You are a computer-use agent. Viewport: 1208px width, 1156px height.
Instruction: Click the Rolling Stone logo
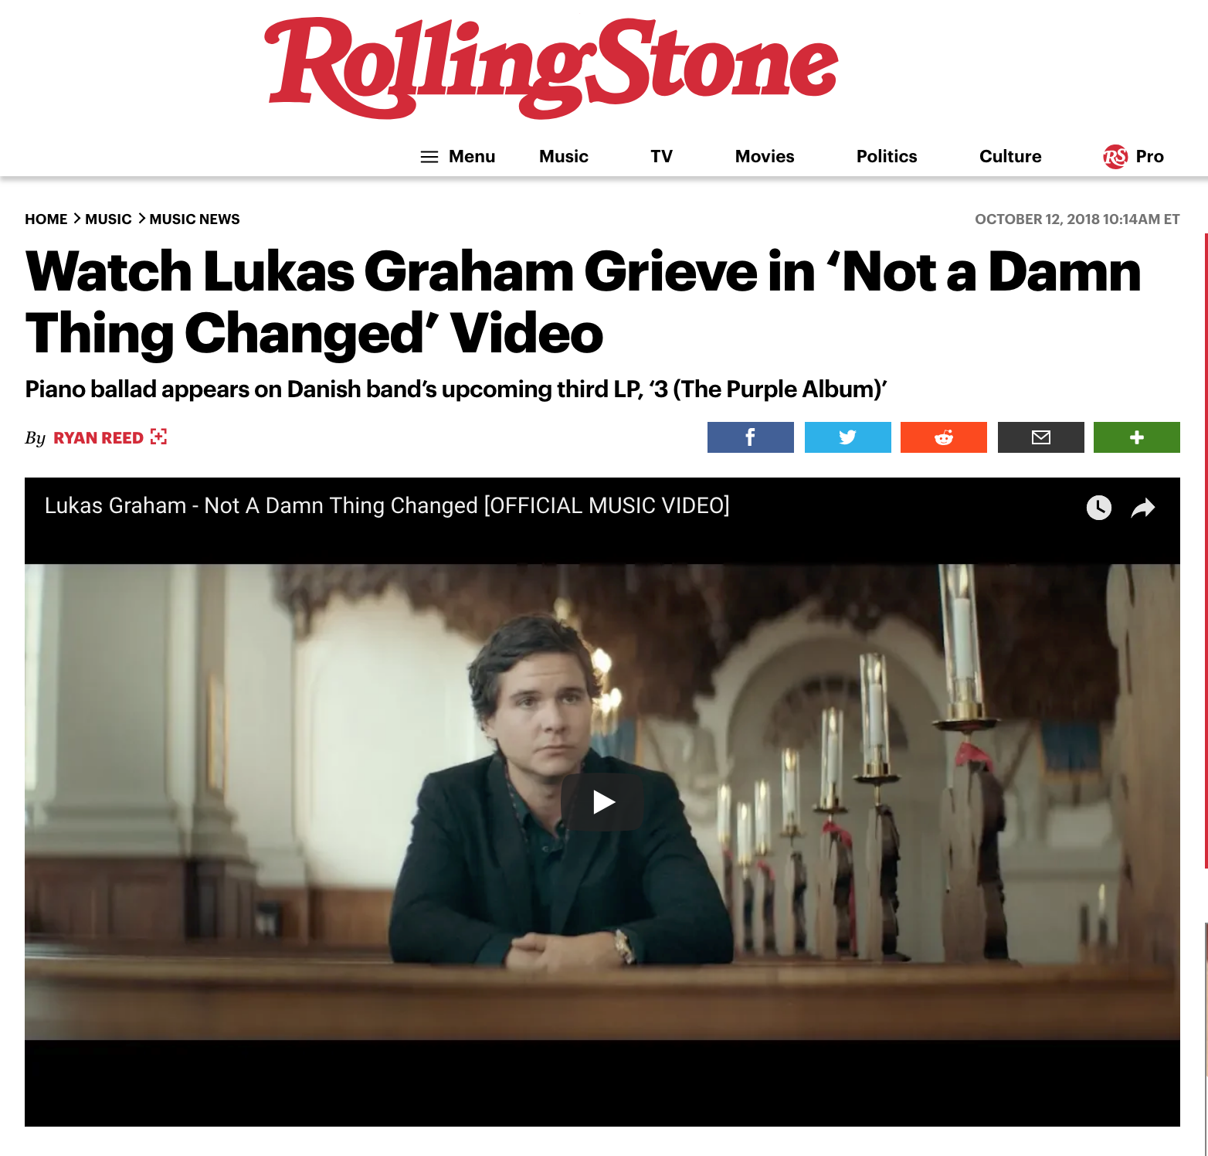551,68
